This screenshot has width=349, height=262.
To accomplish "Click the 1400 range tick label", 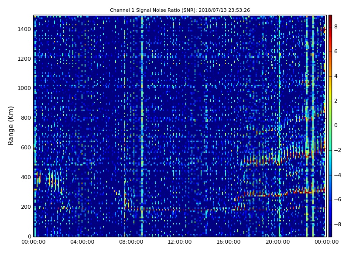I will tap(24, 29).
